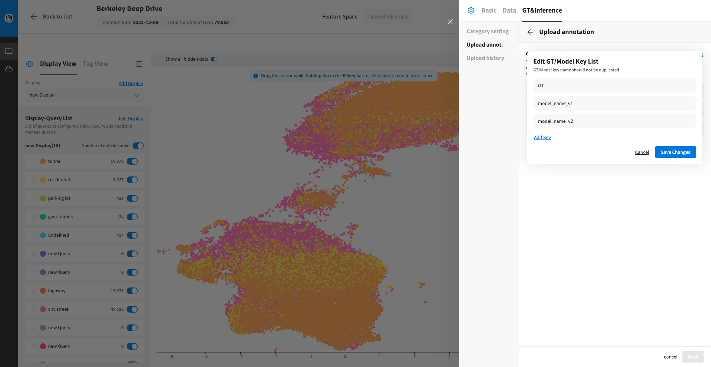Expand the city street query row
This screenshot has width=711, height=367.
34,309
